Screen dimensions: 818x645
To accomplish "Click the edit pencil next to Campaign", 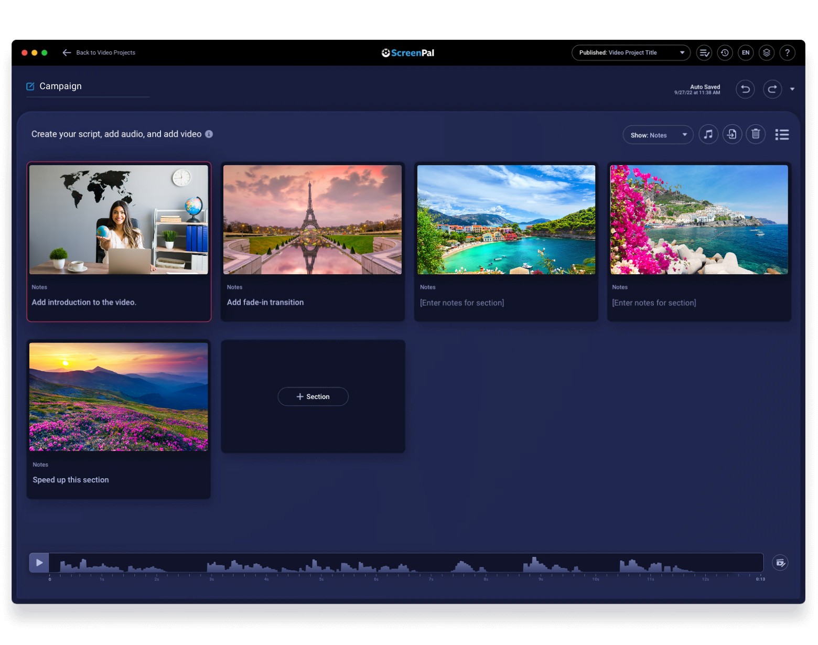I will pyautogui.click(x=30, y=86).
